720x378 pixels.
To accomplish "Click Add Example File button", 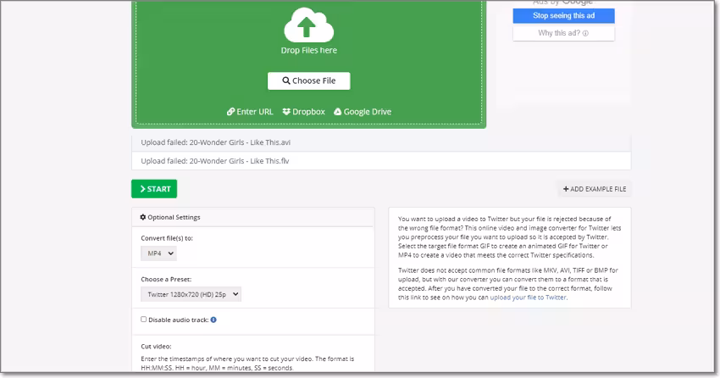I will pos(594,189).
